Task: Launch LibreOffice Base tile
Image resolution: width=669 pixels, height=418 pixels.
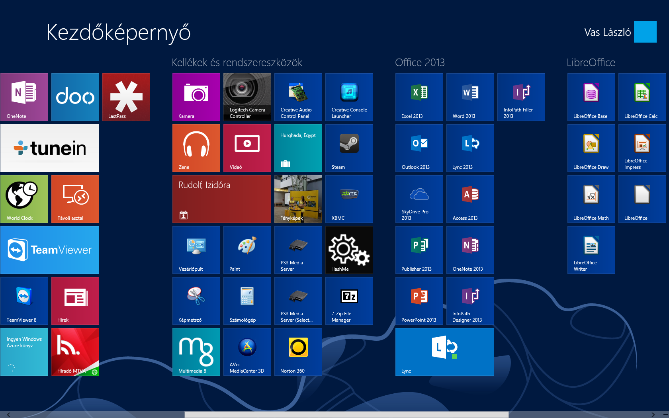Action: 591,97
